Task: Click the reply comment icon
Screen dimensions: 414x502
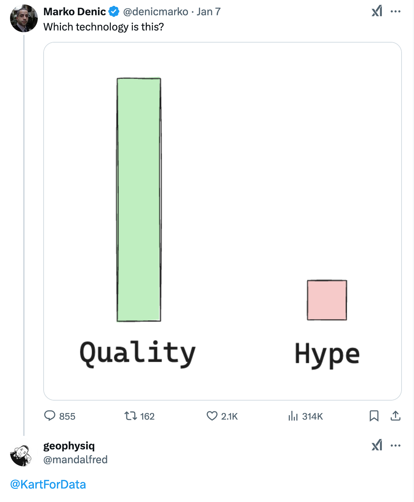Action: 50,416
